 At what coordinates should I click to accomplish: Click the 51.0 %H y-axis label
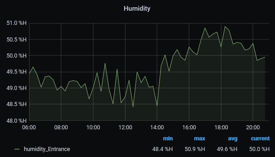pos(16,23)
